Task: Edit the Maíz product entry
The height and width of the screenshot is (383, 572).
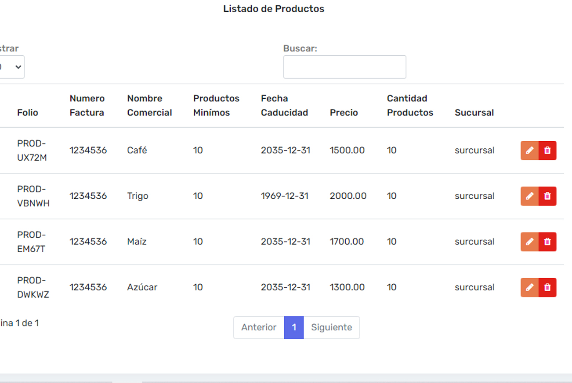Action: (529, 242)
